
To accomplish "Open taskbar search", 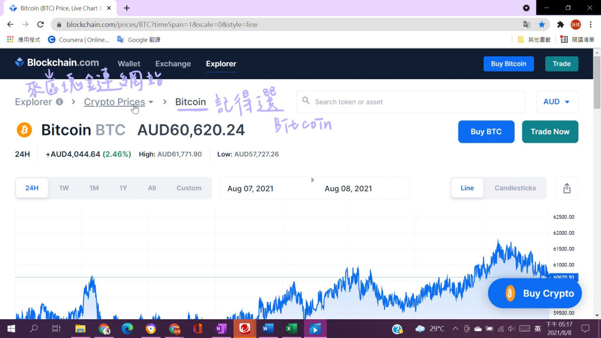I will tap(33, 329).
